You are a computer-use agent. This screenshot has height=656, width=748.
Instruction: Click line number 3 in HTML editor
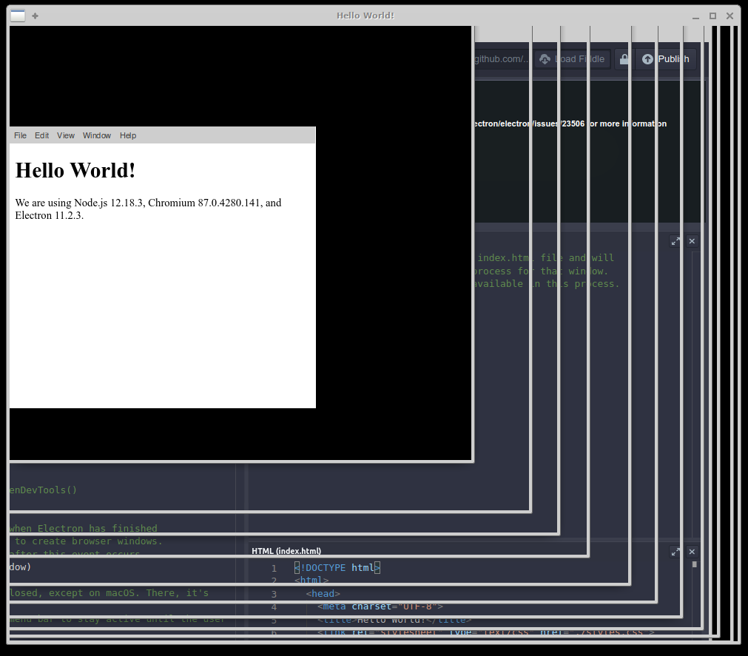click(274, 594)
